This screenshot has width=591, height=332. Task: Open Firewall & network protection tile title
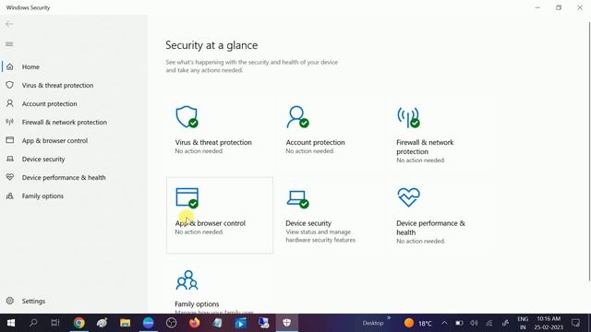pos(425,147)
